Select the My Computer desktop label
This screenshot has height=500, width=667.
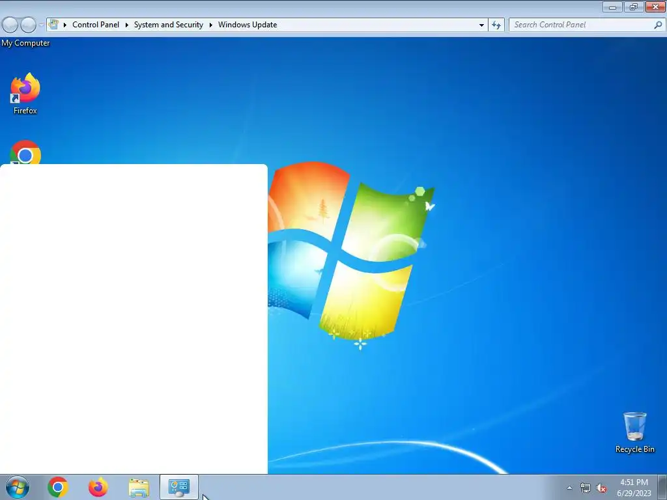pyautogui.click(x=25, y=43)
